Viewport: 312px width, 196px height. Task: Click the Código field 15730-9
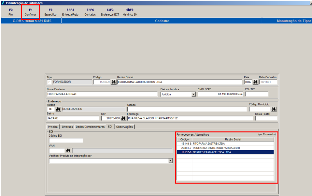[102, 82]
